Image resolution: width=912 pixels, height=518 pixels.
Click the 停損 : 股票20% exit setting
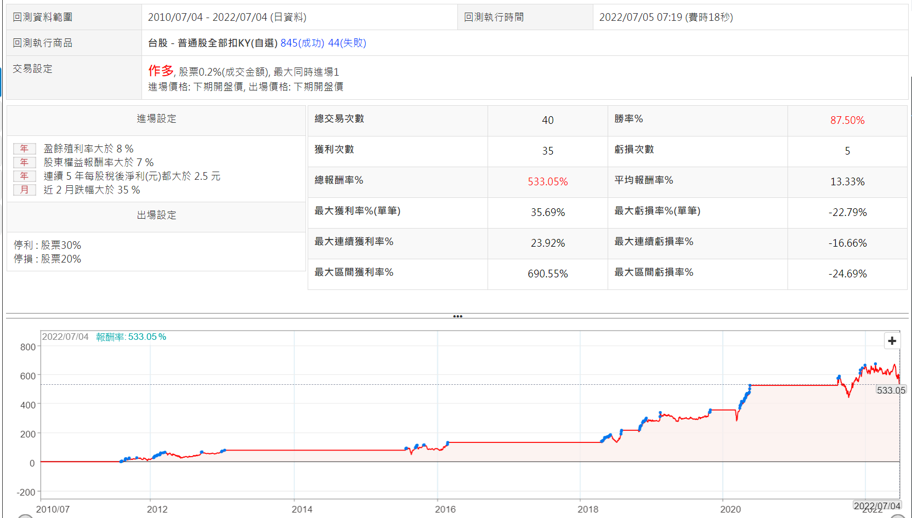(48, 259)
